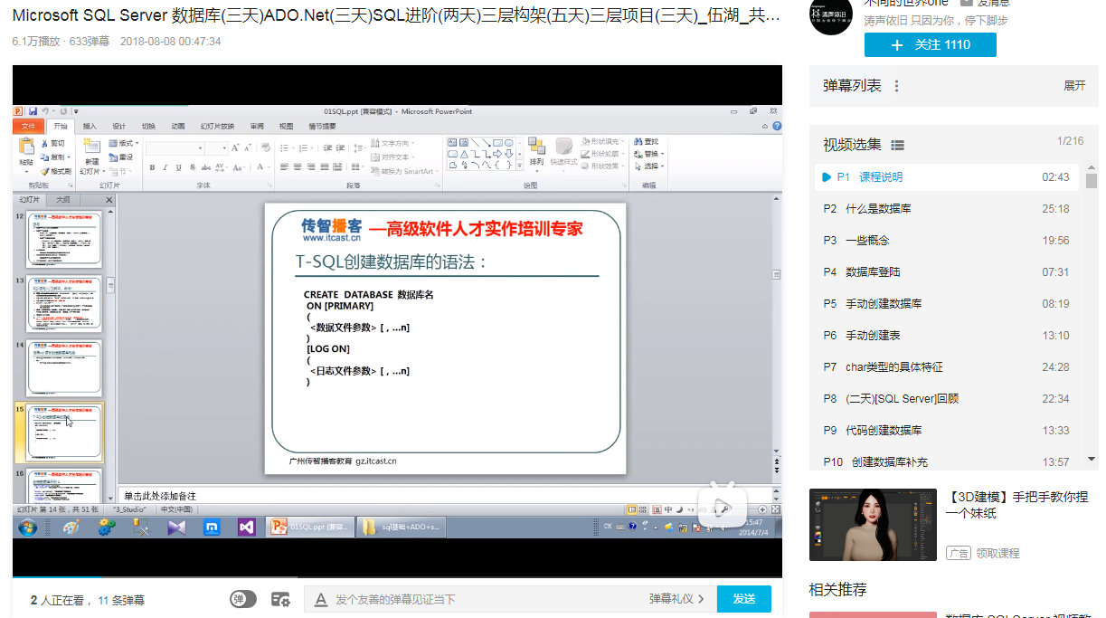
Task: Open the Paste options dropdown arrow
Action: coord(26,171)
